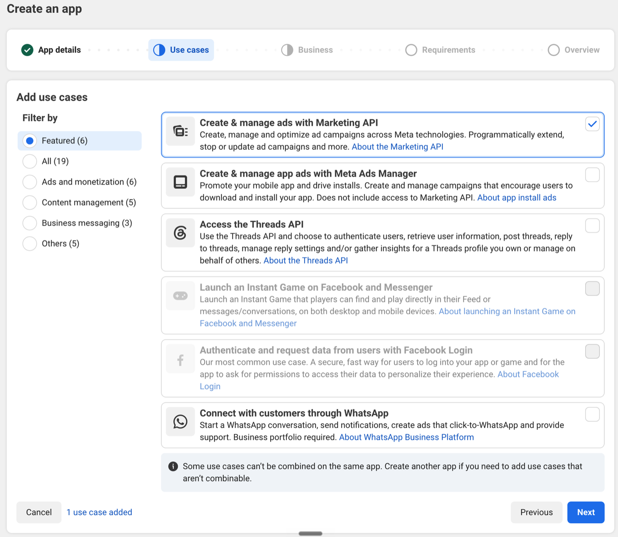Click the Previous button

[536, 512]
